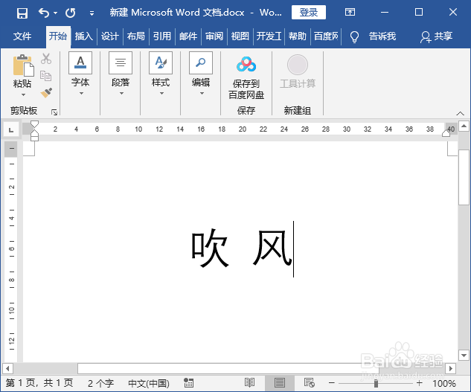Click the lightbulb Tell Me icon
The width and height of the screenshot is (471, 392).
pos(354,37)
